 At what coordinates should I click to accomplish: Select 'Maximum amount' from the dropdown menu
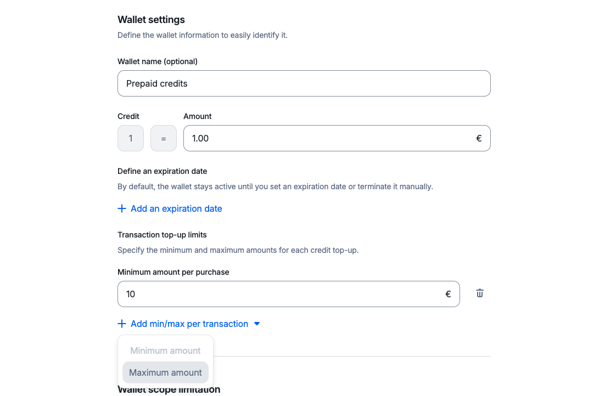click(x=165, y=372)
